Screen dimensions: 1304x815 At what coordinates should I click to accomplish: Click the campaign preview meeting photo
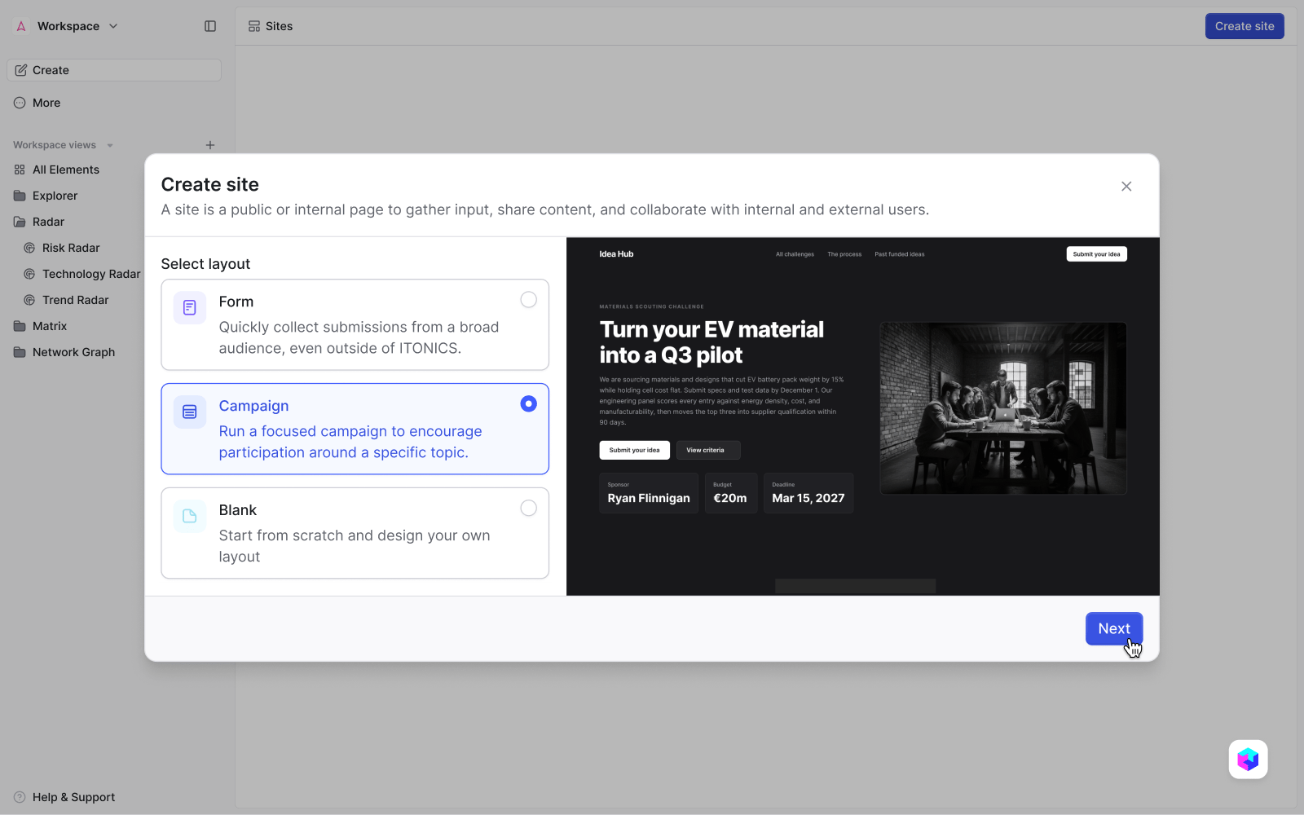coord(1003,408)
